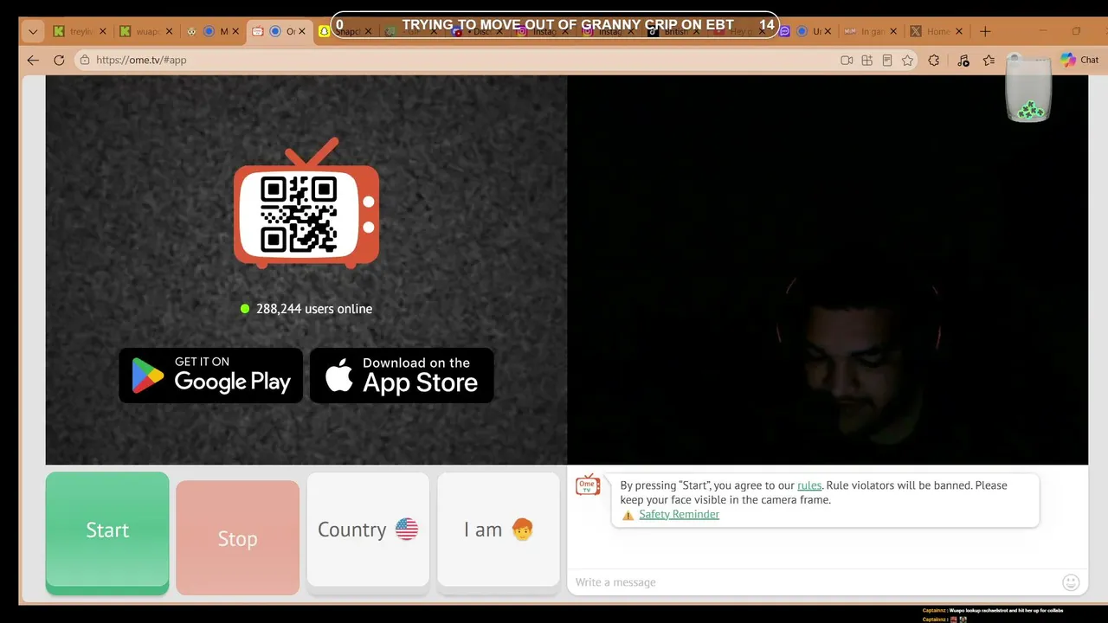Viewport: 1108px width, 623px height.
Task: Open the favorites list icon
Action: click(x=989, y=61)
